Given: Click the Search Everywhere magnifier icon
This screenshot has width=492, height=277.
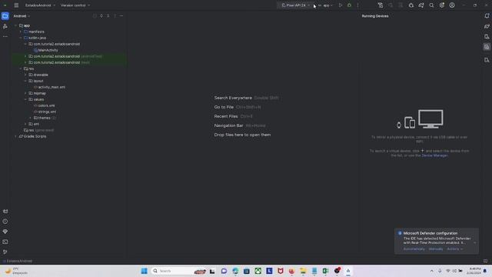Looking at the screenshot, I should [x=431, y=5].
